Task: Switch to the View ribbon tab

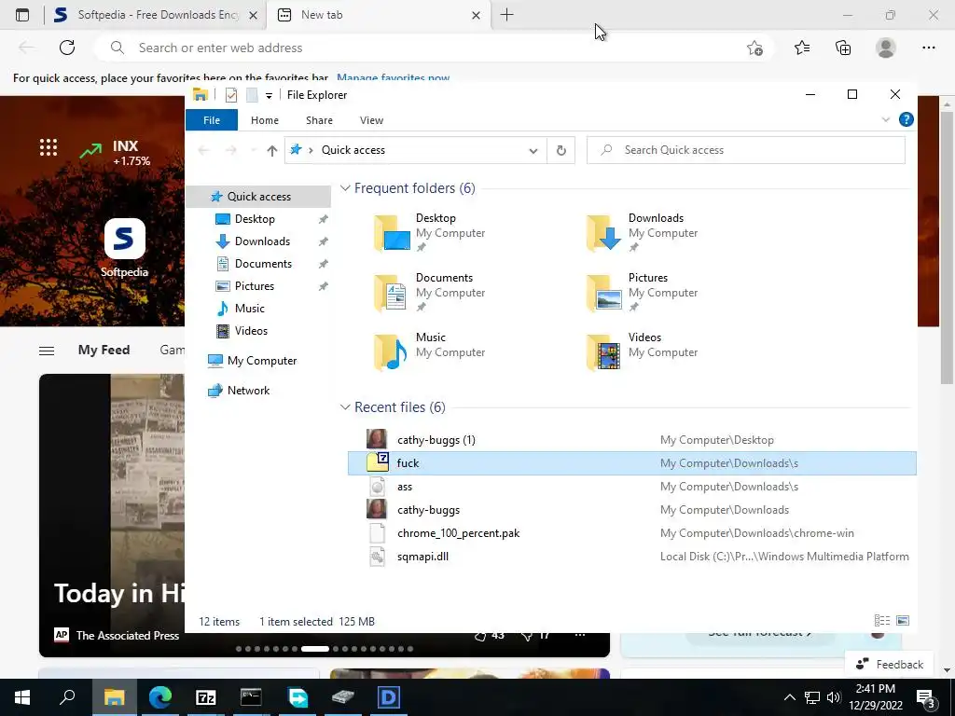Action: click(x=371, y=120)
